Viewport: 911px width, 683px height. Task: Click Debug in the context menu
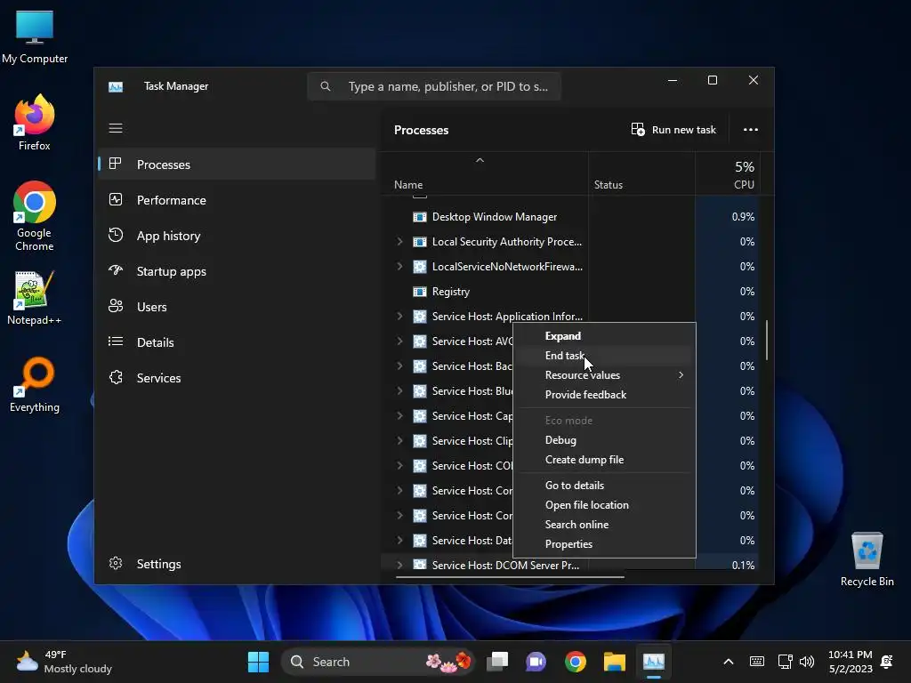[x=604, y=439]
